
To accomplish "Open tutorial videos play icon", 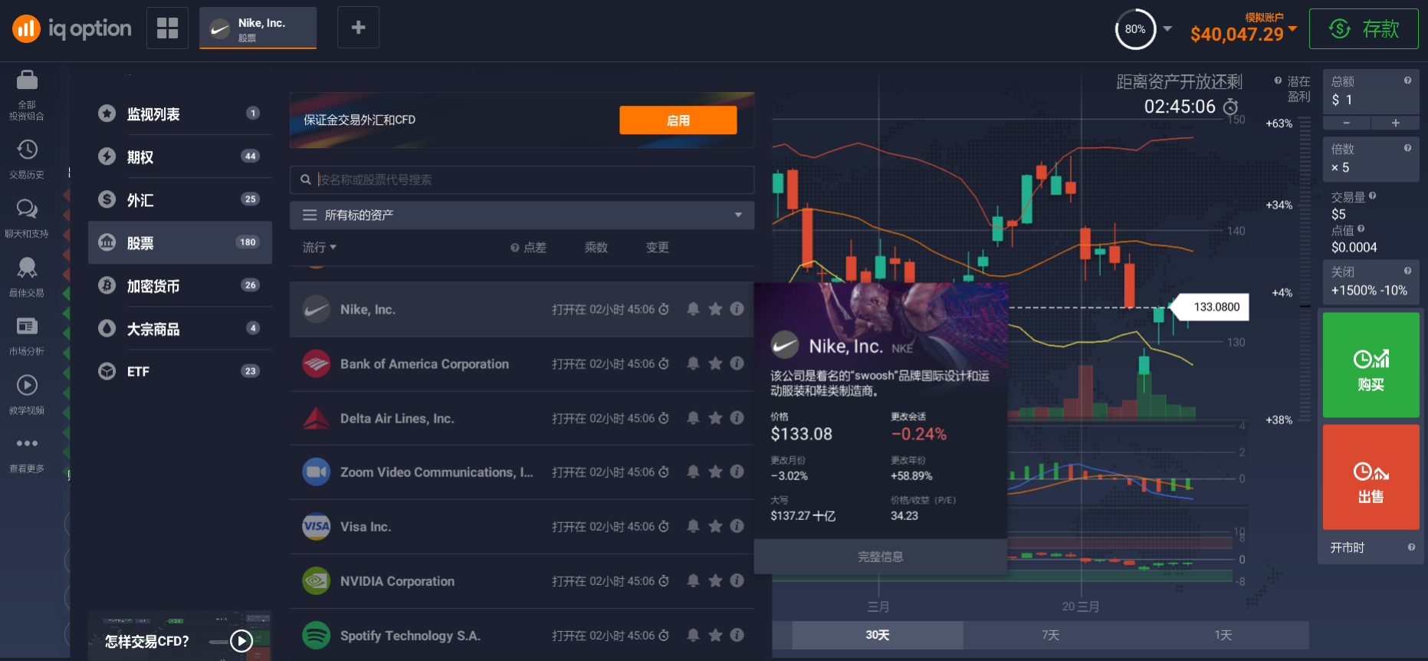I will [x=27, y=385].
